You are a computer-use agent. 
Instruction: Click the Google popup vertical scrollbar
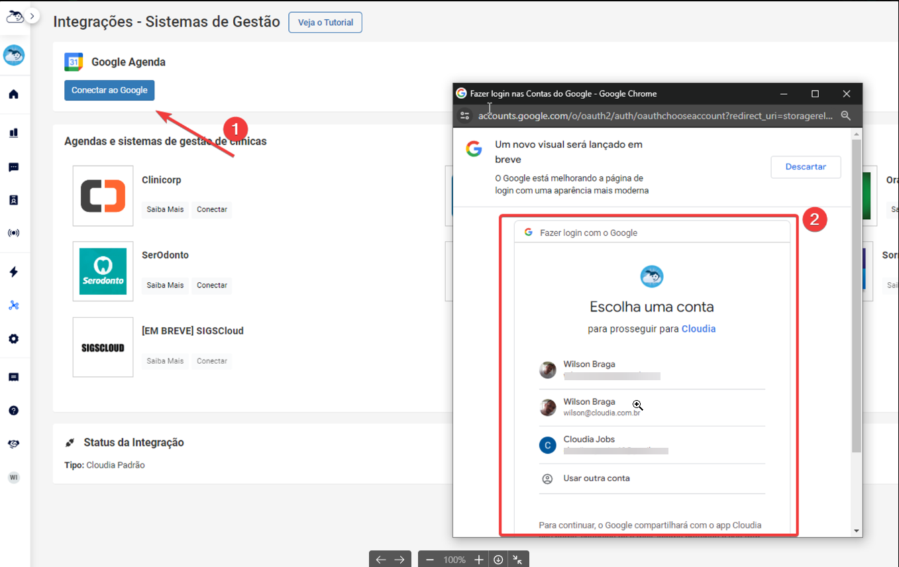857,296
